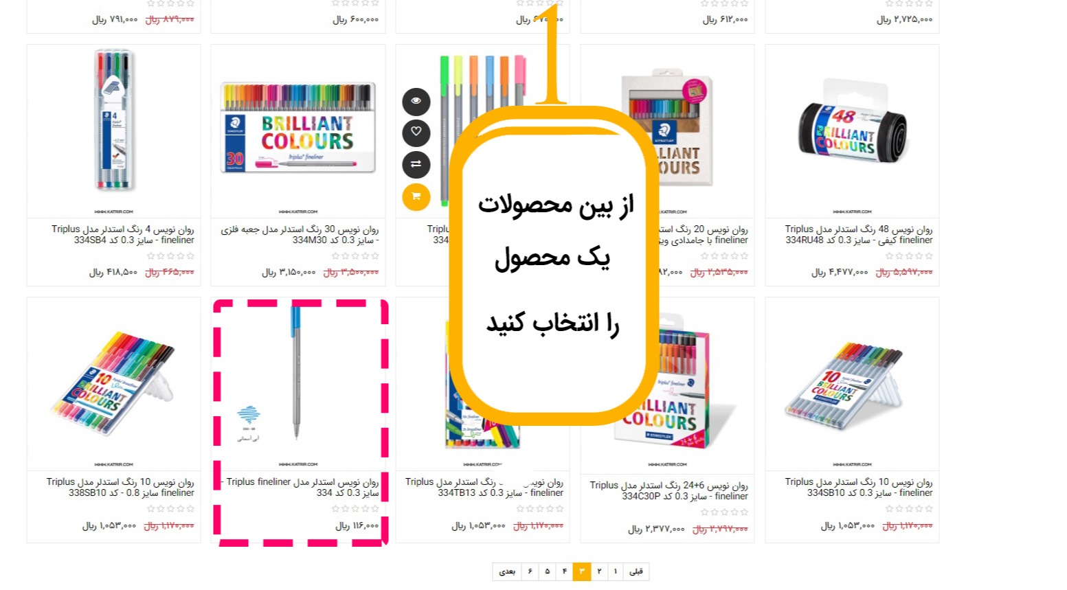Image resolution: width=1067 pixels, height=590 pixels.
Task: Open the Triplus 334SB10 product title link
Action: [x=859, y=487]
